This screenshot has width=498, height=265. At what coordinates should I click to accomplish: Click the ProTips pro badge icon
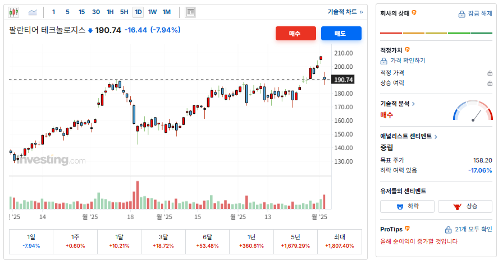click(x=407, y=229)
